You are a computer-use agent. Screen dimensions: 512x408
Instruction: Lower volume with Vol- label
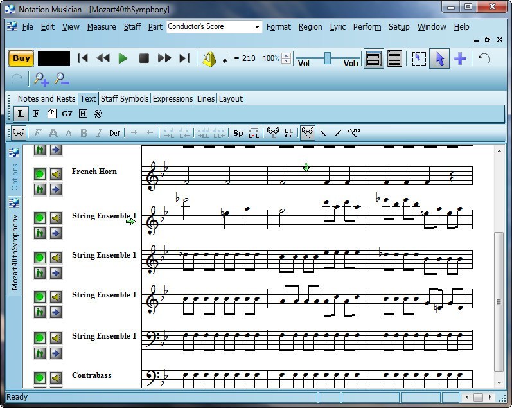[305, 64]
